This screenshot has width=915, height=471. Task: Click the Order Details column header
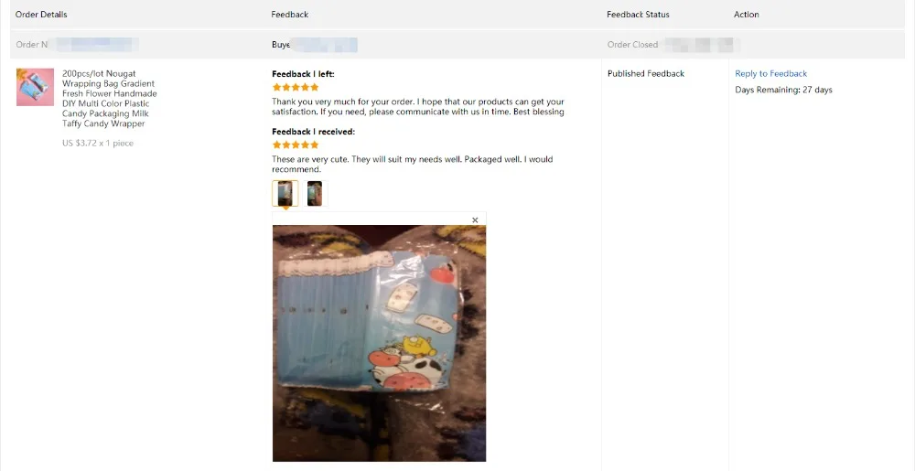pos(41,14)
